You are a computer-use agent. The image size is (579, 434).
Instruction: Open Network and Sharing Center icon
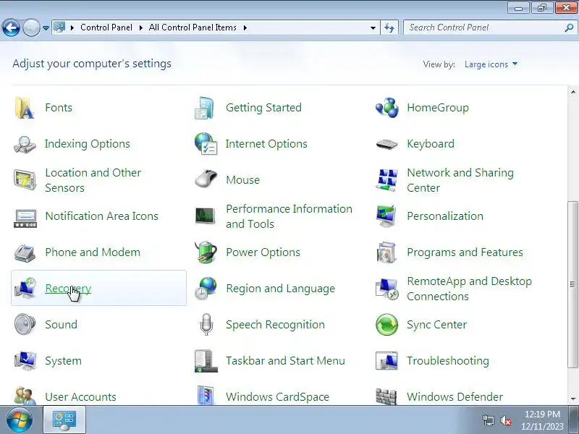coord(386,180)
